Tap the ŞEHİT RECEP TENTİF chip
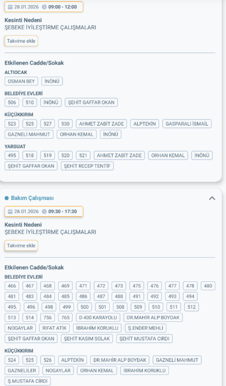226x386 pixels. (x=87, y=166)
